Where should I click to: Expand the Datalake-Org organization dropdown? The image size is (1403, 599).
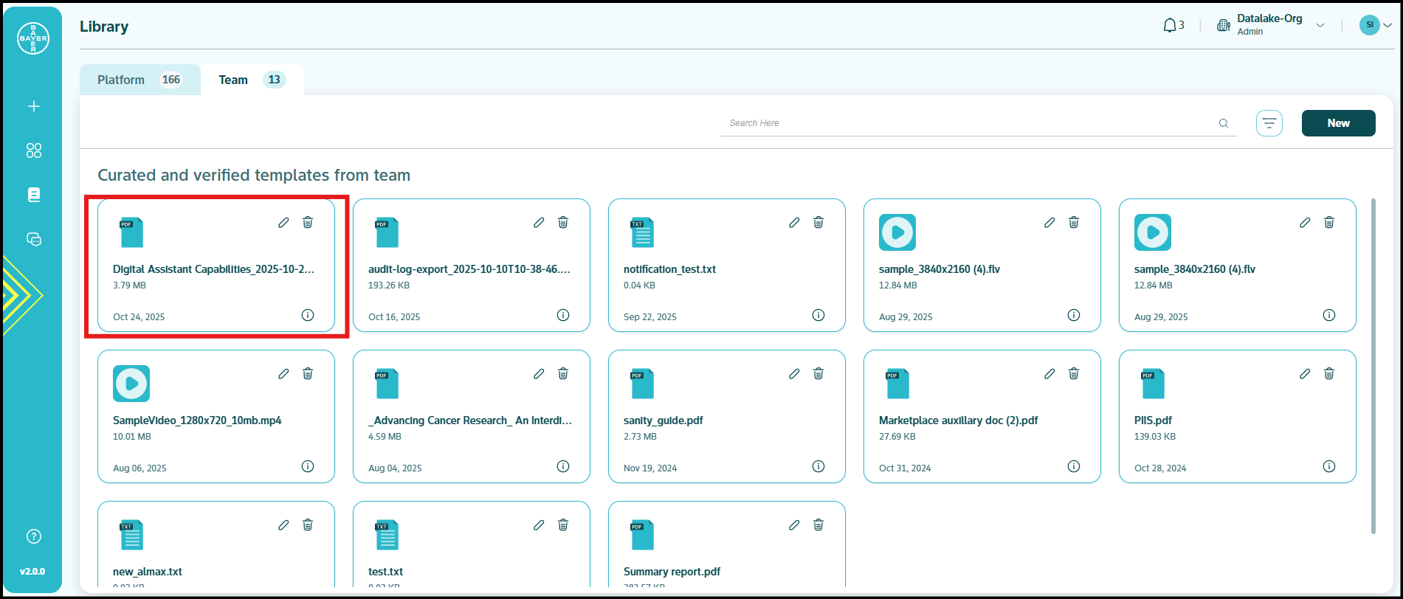[1320, 26]
